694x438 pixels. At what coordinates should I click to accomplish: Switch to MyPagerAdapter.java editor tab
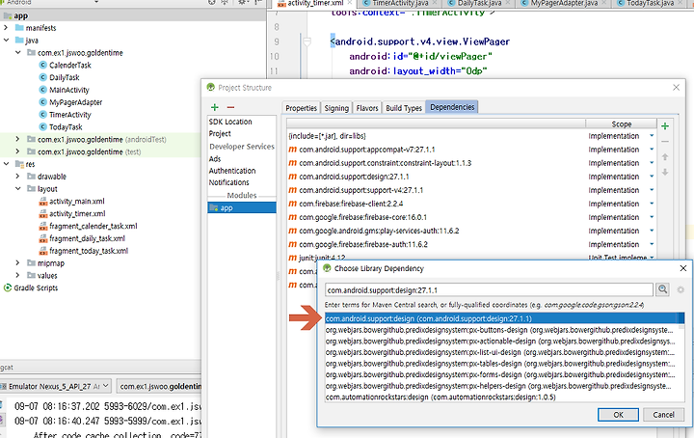[564, 4]
